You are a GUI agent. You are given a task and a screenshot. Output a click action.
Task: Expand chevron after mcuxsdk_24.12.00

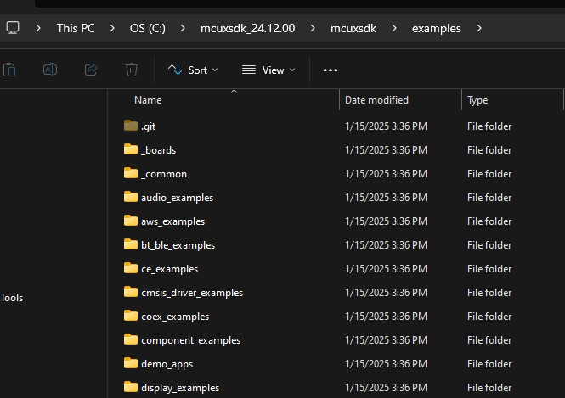coord(313,28)
